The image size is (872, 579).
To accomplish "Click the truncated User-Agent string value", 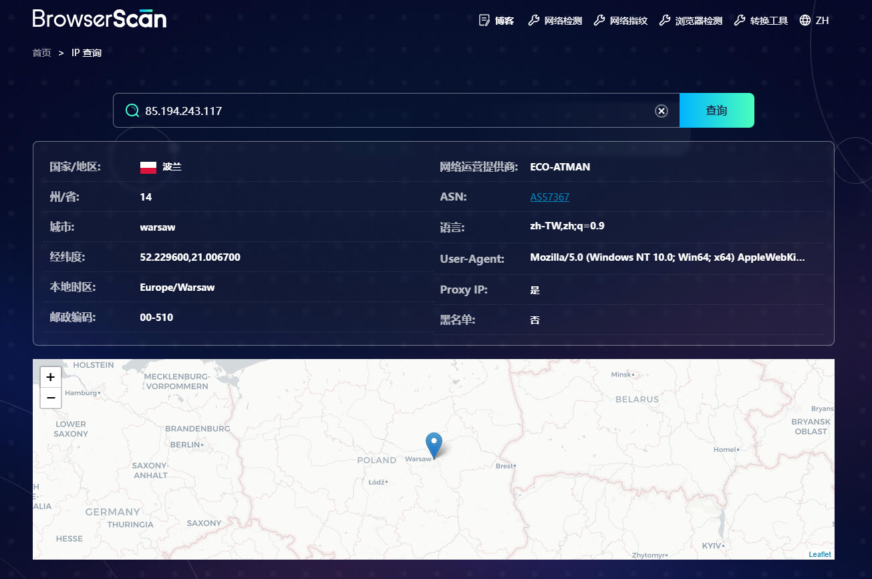I will click(x=668, y=257).
